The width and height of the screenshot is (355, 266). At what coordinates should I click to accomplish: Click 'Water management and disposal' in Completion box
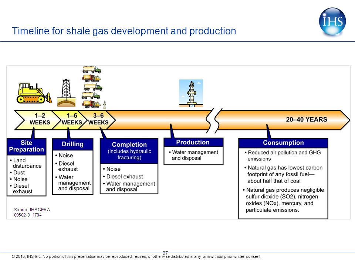tap(129, 186)
